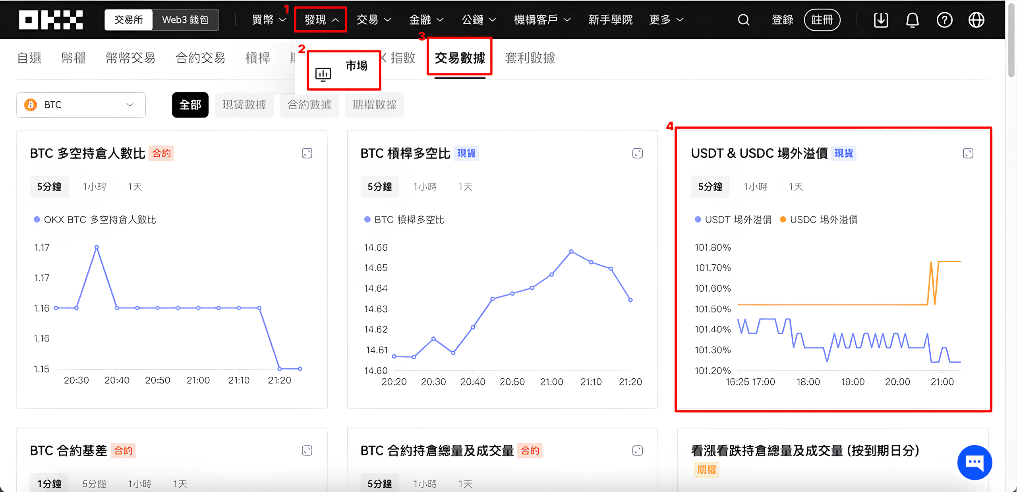Select 期權數據 filter
This screenshot has width=1017, height=492.
click(x=375, y=105)
